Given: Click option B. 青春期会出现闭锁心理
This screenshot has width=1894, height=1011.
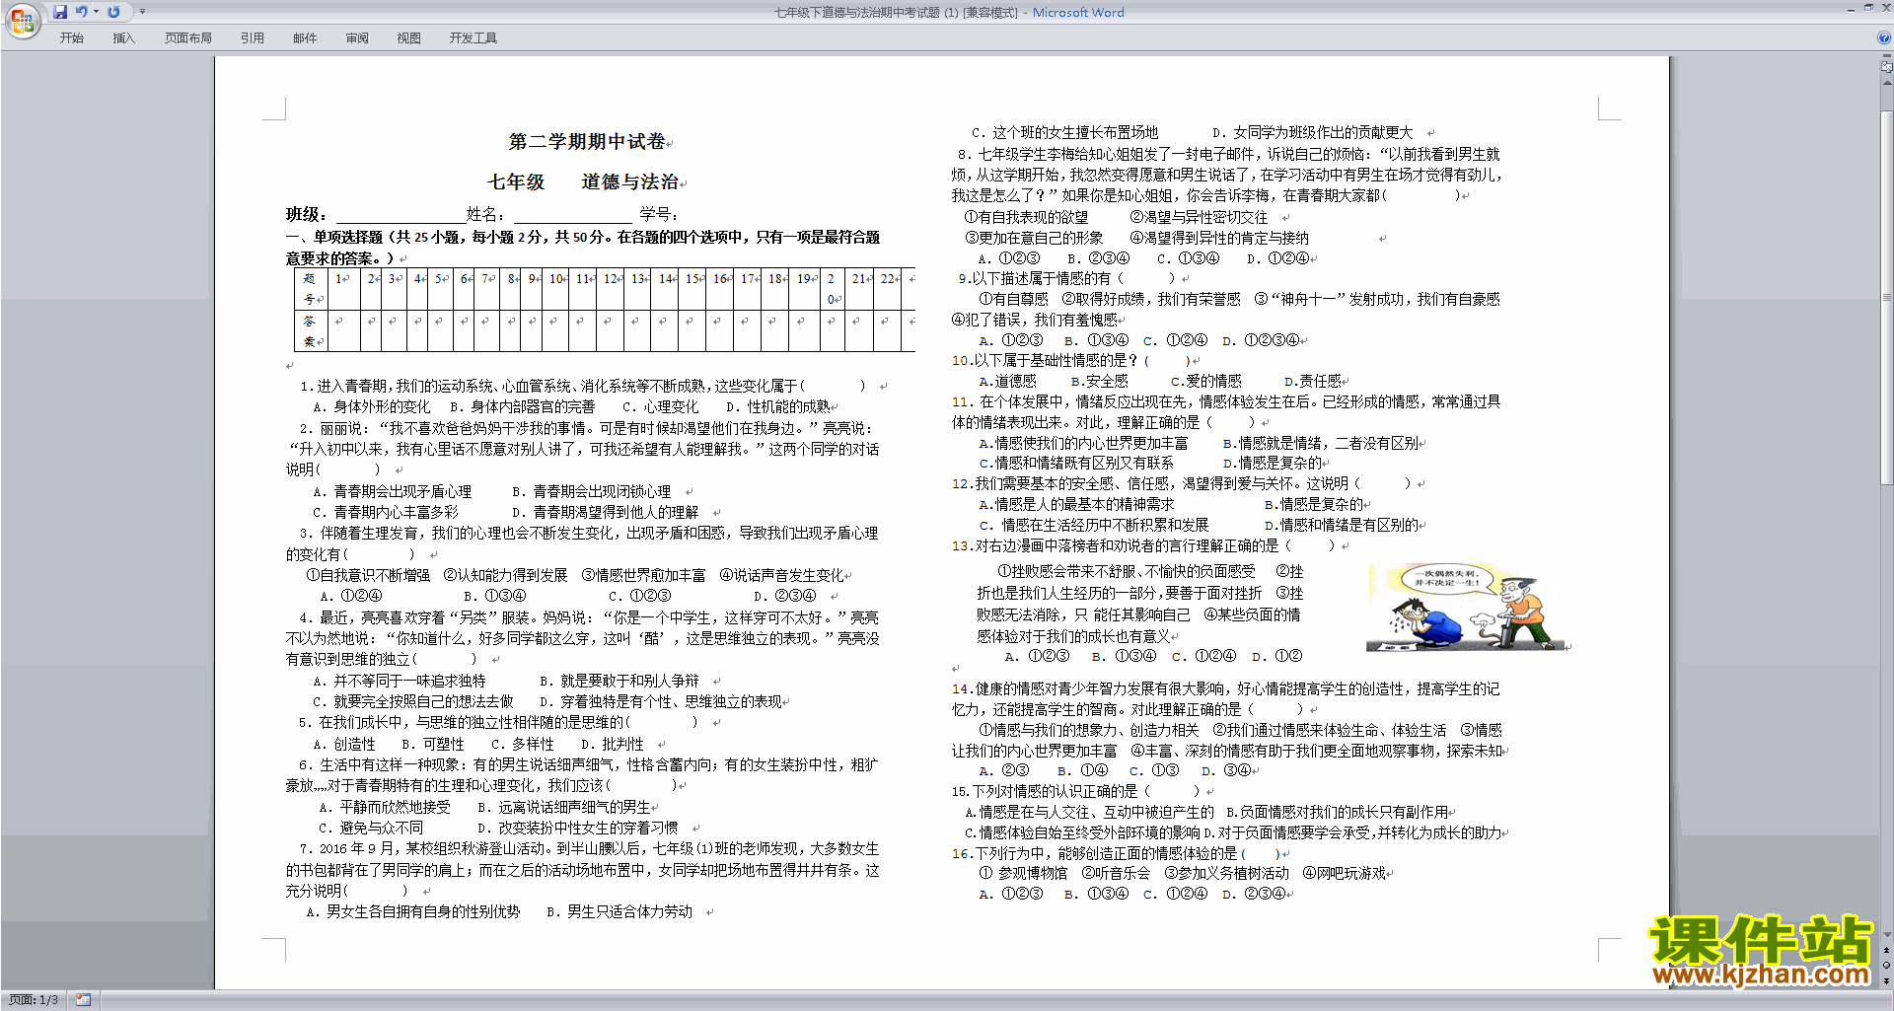Looking at the screenshot, I should 591,492.
